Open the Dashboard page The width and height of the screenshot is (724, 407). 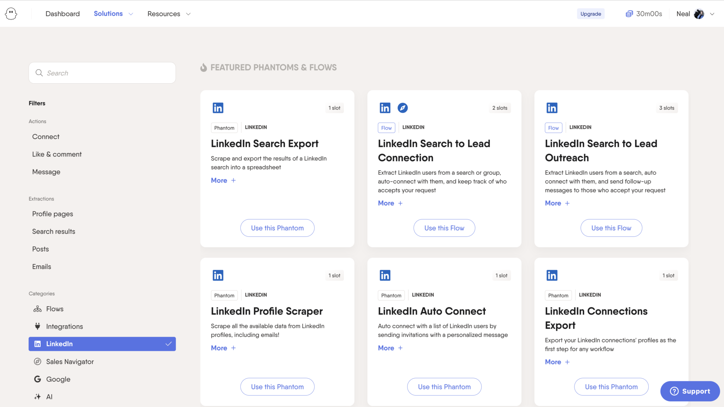click(63, 14)
